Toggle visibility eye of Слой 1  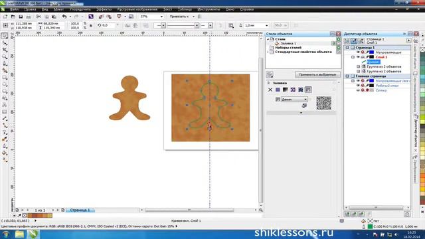click(x=358, y=57)
